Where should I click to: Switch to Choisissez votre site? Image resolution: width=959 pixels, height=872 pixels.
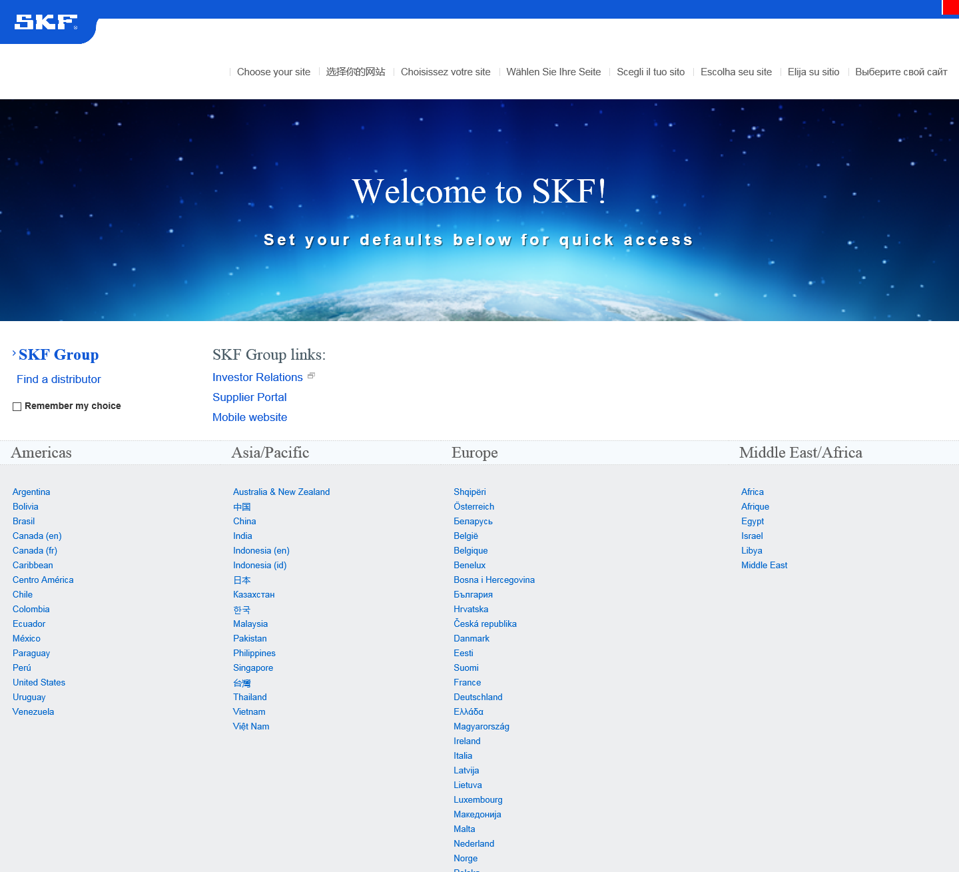coord(446,72)
